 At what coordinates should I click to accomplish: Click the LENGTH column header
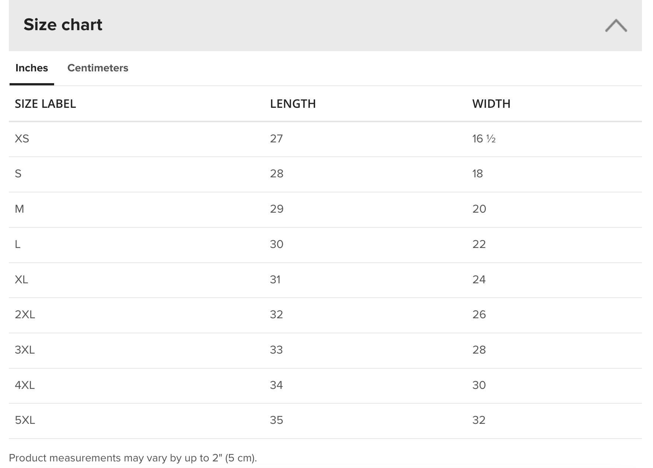tap(293, 104)
